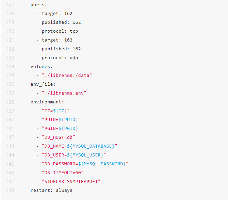Click the "env_file:" key

point(43,84)
